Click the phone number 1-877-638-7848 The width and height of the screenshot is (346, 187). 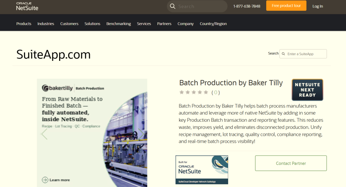[x=247, y=6]
